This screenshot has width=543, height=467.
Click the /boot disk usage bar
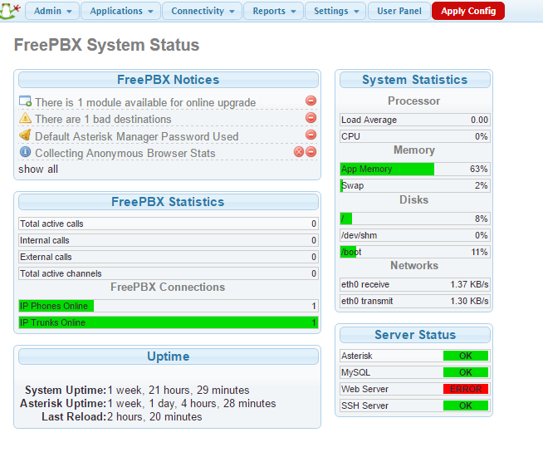tap(415, 252)
